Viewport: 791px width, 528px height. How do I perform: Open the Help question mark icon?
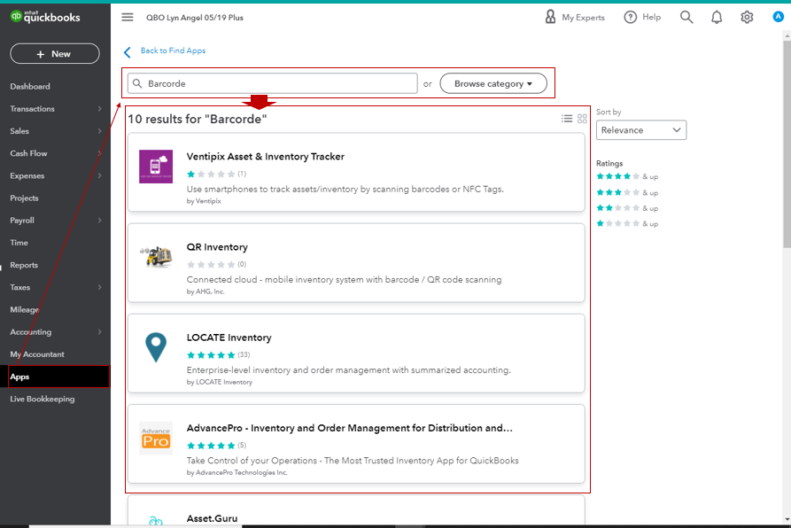pos(630,17)
